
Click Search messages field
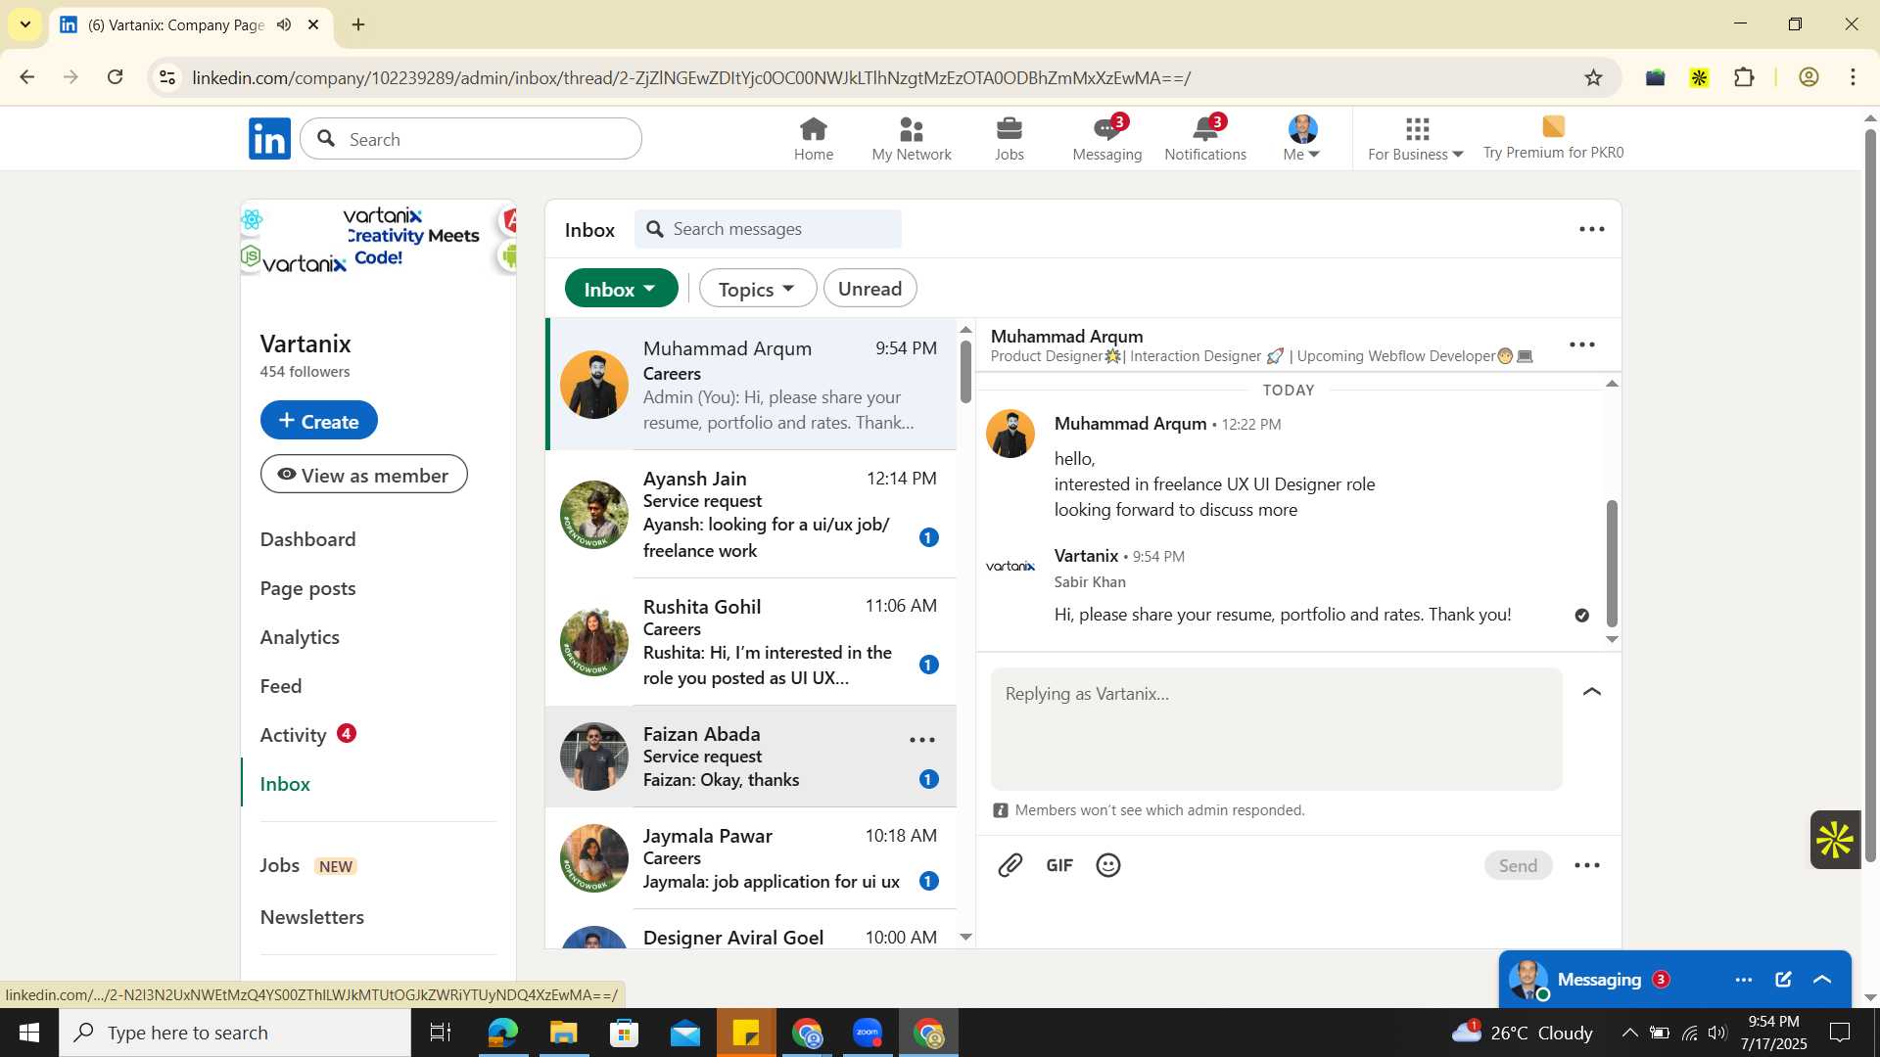coord(769,229)
